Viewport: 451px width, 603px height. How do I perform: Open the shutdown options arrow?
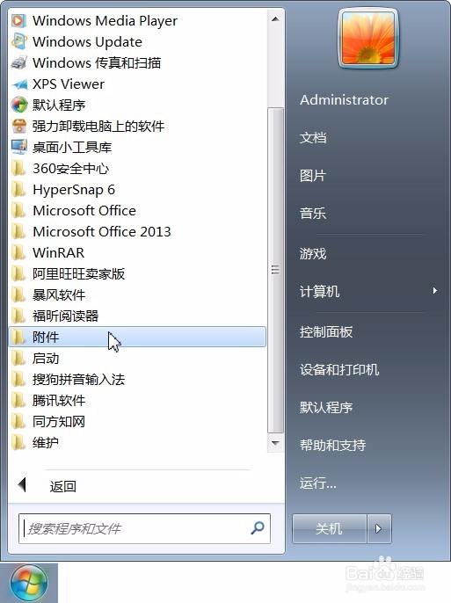coord(379,529)
